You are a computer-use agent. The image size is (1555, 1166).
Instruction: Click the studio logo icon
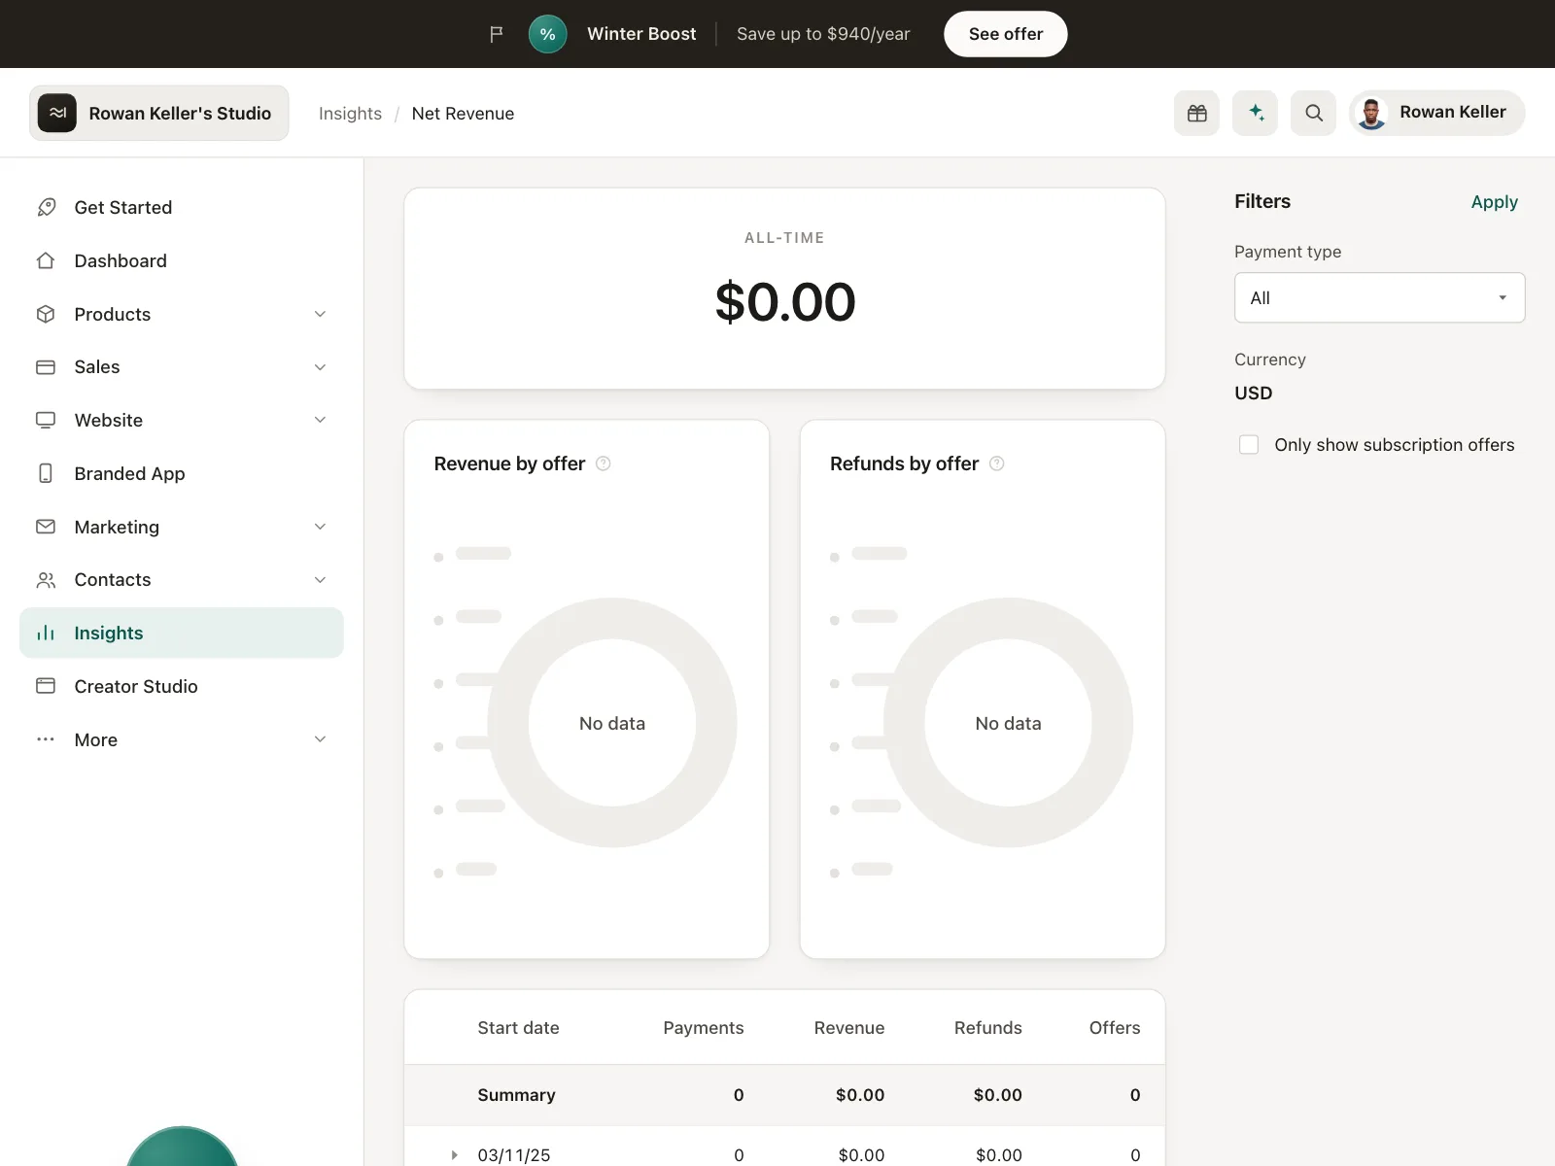[57, 113]
